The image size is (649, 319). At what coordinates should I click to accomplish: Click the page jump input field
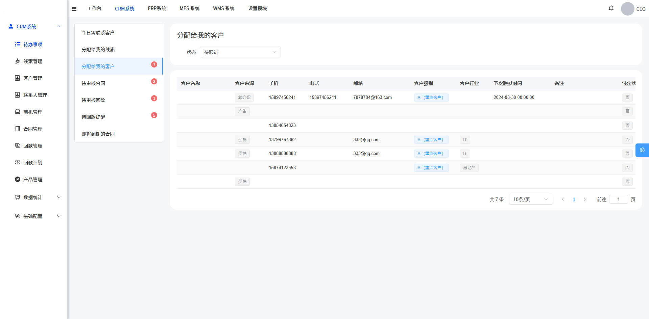(x=618, y=200)
